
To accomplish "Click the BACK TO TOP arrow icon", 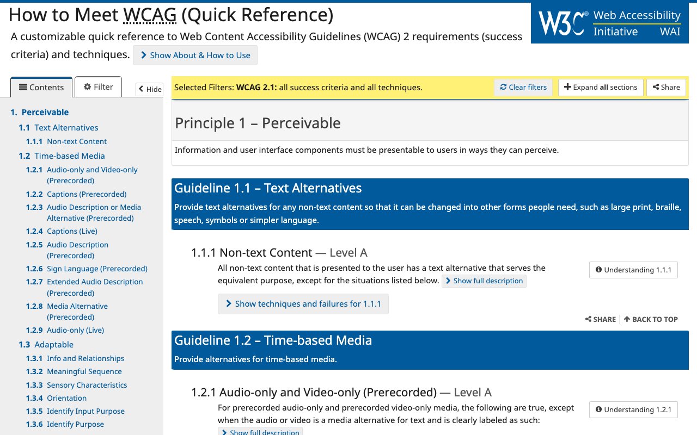I will pos(628,319).
